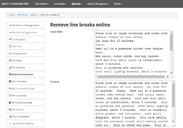Click the 'Remove line breaks online' heading

point(80,25)
